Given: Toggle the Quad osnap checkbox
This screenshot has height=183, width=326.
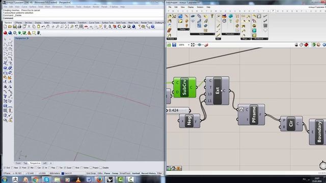Looking at the screenshot, I should tap(65, 168).
